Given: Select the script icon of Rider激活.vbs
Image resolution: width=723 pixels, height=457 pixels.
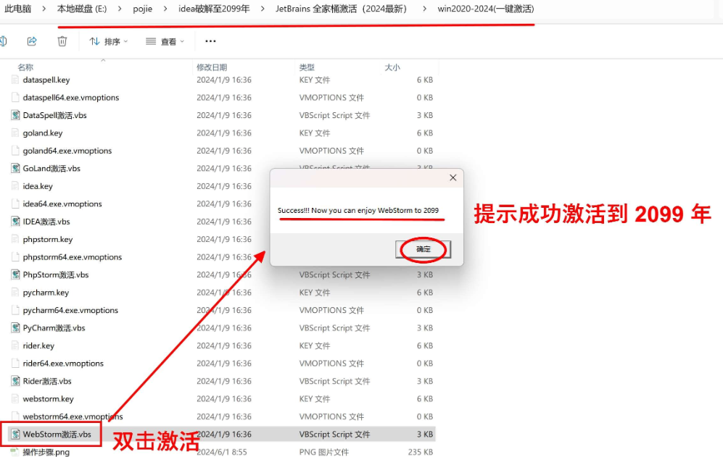Looking at the screenshot, I should [x=15, y=382].
